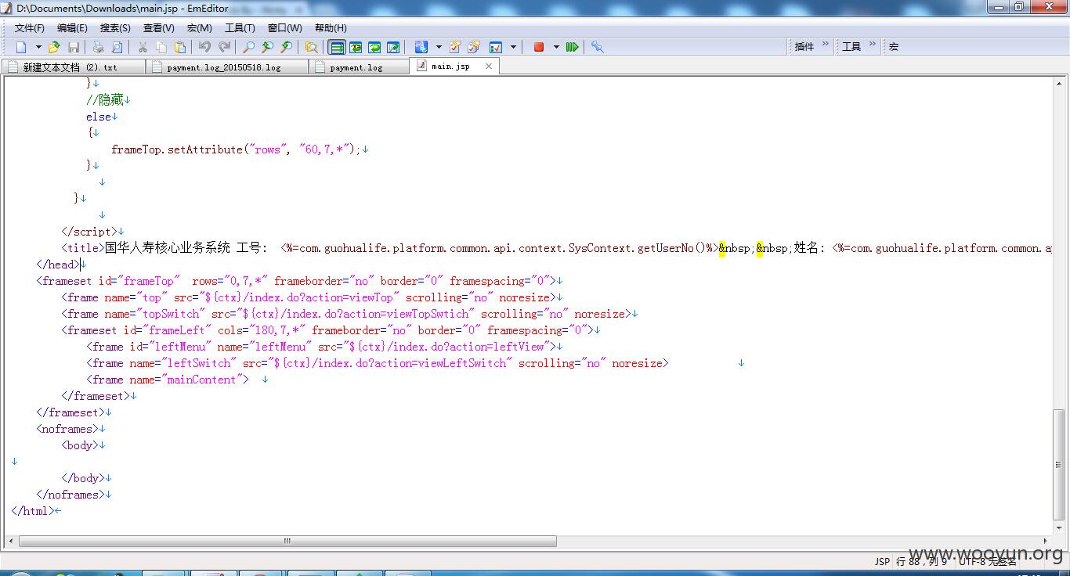Expand the macro record dropdown arrow
Viewport: 1070px width, 576px height.
click(x=556, y=47)
